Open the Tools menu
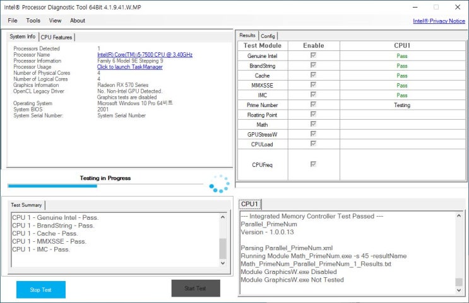This screenshot has width=469, height=303. coord(33,21)
